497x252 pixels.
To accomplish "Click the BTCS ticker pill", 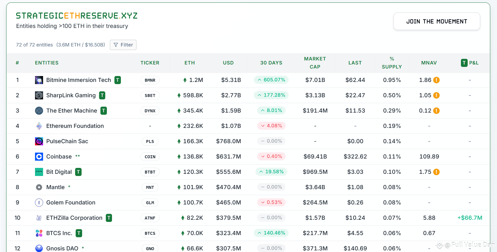I will (x=150, y=233).
